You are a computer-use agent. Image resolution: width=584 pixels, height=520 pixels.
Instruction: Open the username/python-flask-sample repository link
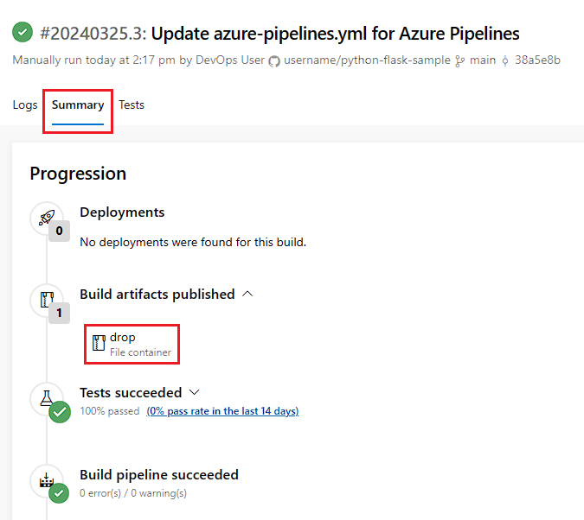pos(368,60)
